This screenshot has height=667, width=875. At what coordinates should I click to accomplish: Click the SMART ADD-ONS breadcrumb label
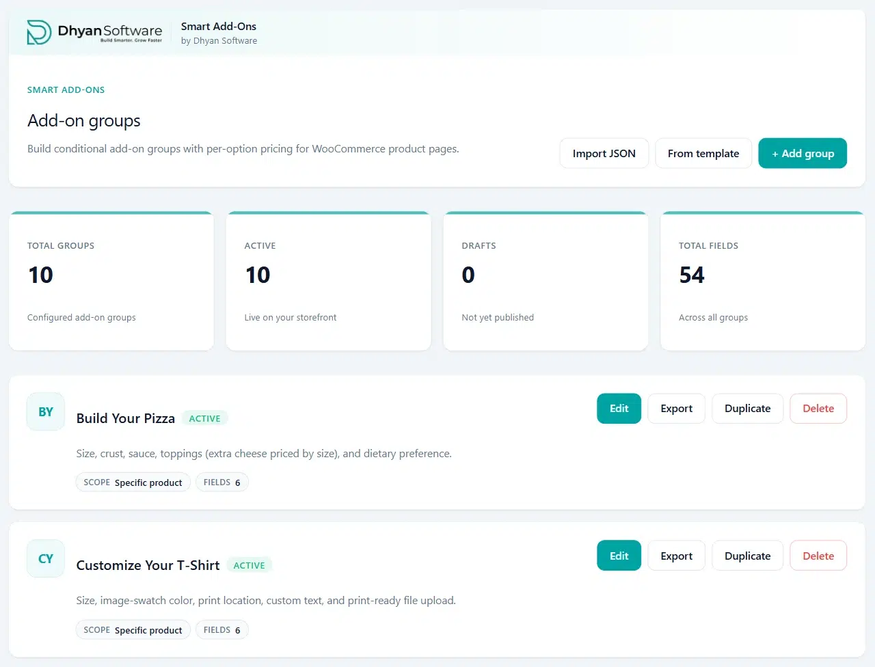coord(66,90)
